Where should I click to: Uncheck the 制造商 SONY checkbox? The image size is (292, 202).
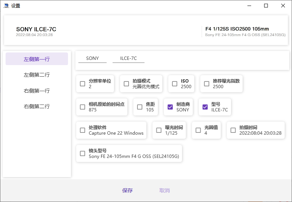click(x=170, y=107)
